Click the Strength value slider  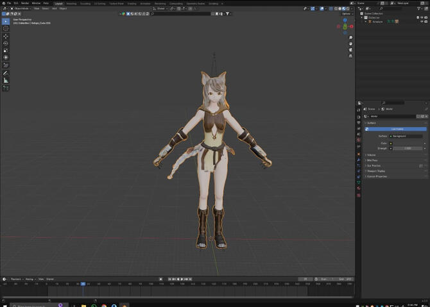point(408,149)
